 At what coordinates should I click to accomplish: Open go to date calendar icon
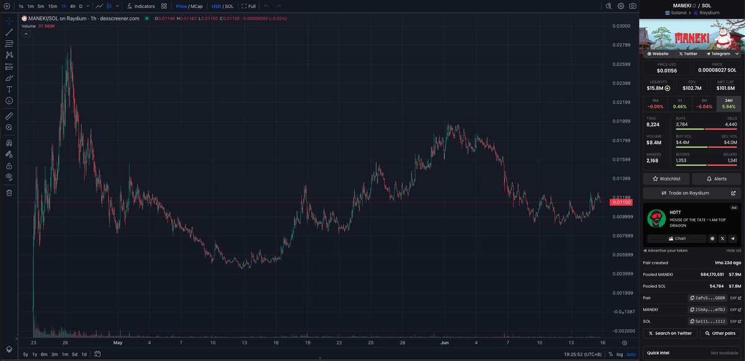[97, 354]
